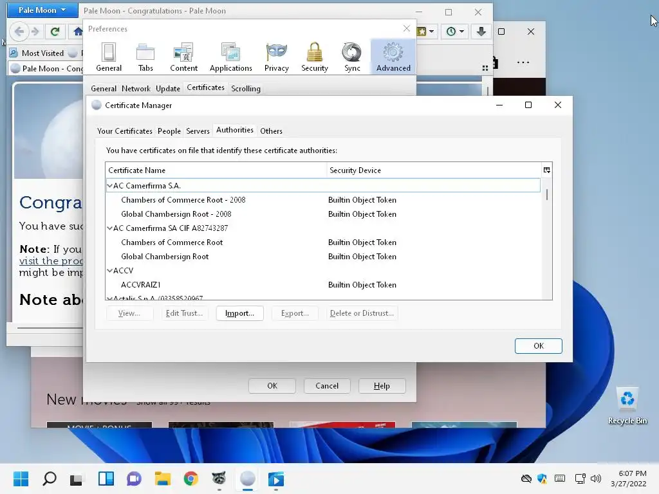The width and height of the screenshot is (659, 494).
Task: Click the clock and date in taskbar
Action: coord(629,479)
